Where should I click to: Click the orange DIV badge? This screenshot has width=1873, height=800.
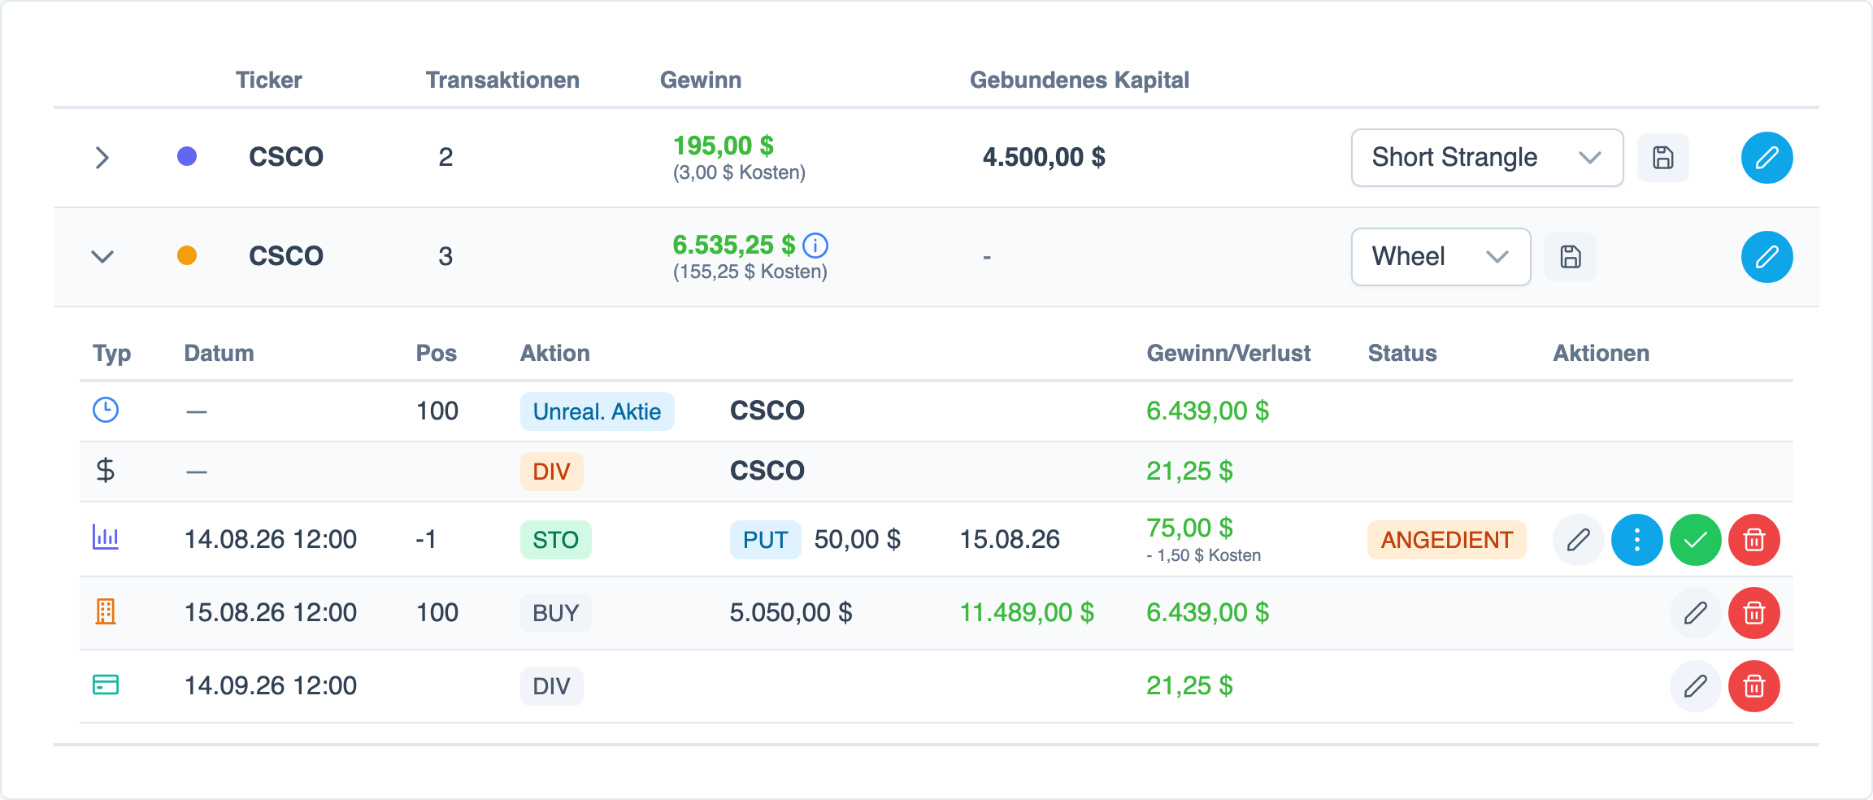[x=551, y=472]
